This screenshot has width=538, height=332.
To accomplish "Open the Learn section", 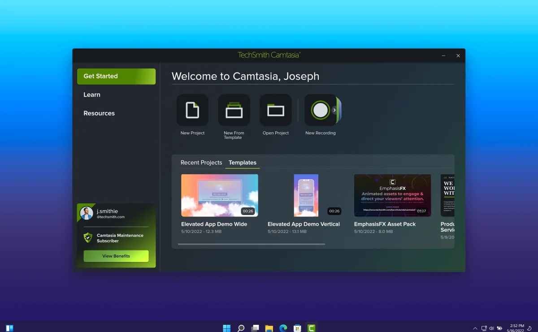I will tap(92, 95).
